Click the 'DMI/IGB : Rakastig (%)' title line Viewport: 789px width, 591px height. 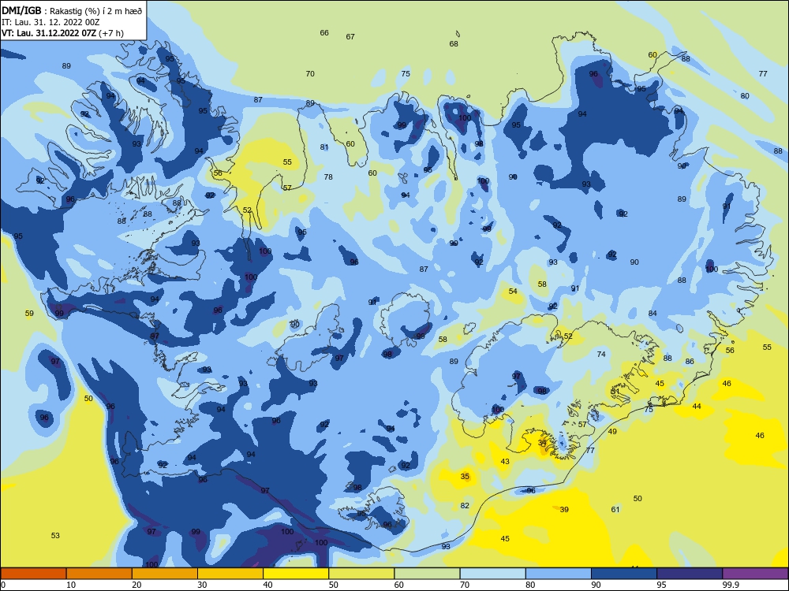tap(72, 11)
